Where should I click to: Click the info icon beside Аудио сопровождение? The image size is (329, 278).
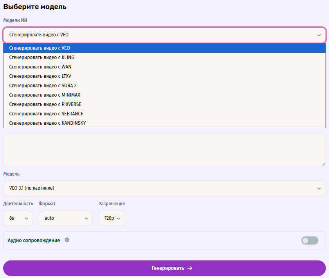67,240
